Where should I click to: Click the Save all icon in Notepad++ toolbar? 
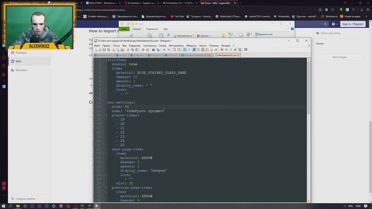(x=109, y=50)
